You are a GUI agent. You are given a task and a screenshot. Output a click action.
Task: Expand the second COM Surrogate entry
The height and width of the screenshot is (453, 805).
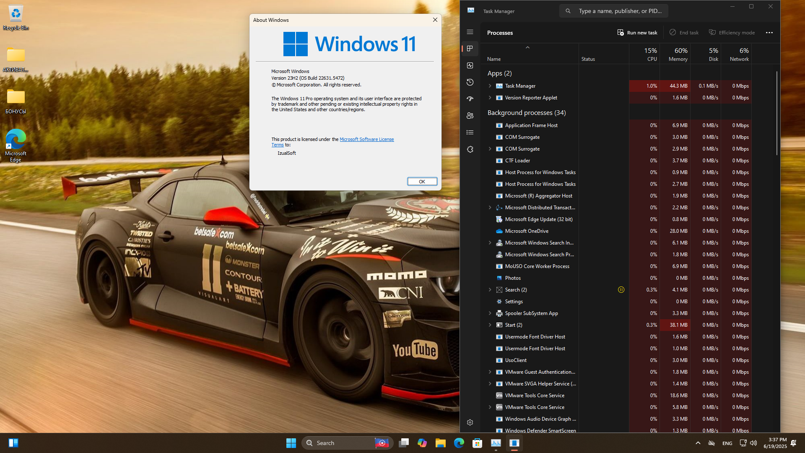tap(490, 148)
